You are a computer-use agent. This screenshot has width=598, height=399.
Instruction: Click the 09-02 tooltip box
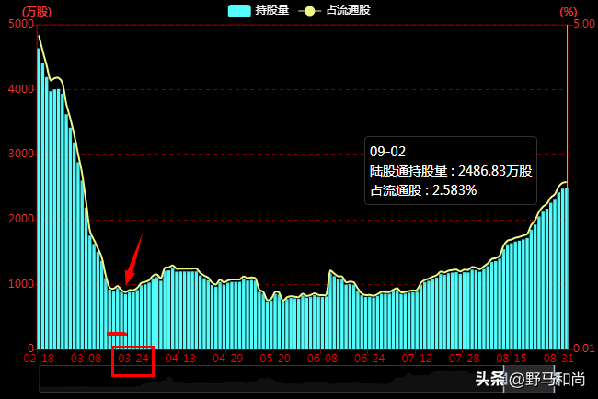(x=451, y=171)
